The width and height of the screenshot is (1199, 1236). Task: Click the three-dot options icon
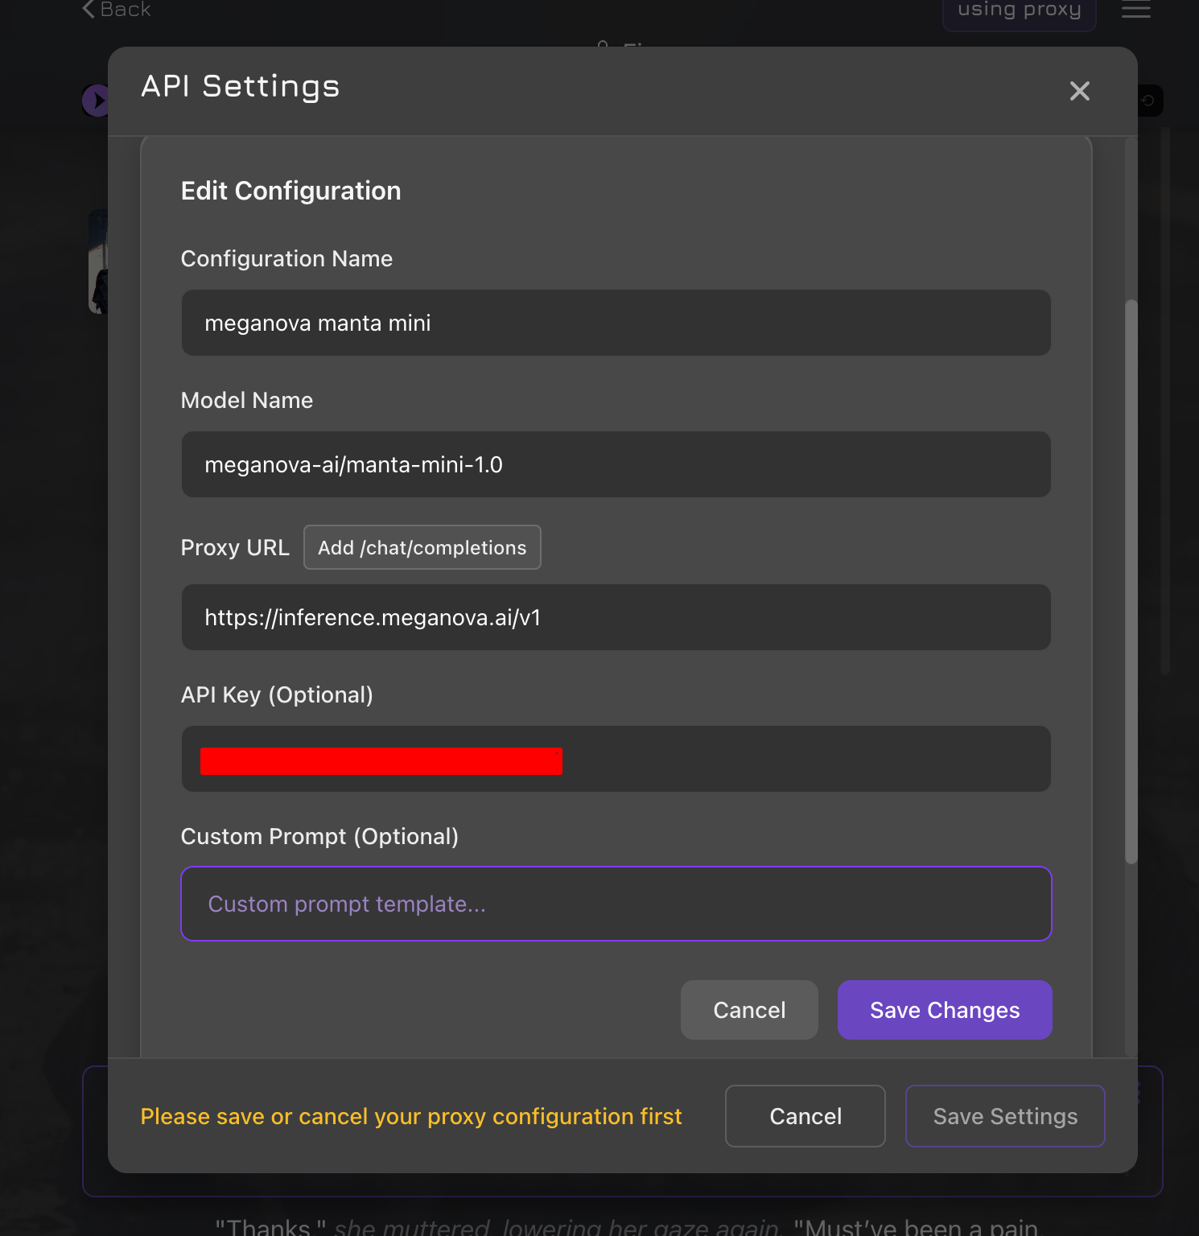[x=1139, y=1093]
